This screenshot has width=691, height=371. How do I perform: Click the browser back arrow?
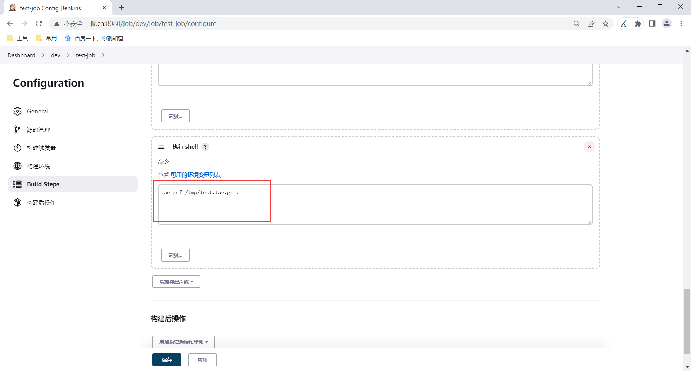coord(10,23)
